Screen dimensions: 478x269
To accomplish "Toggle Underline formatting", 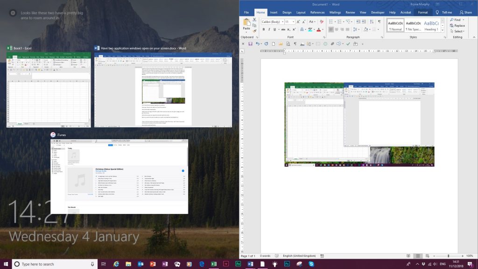I will (x=274, y=29).
